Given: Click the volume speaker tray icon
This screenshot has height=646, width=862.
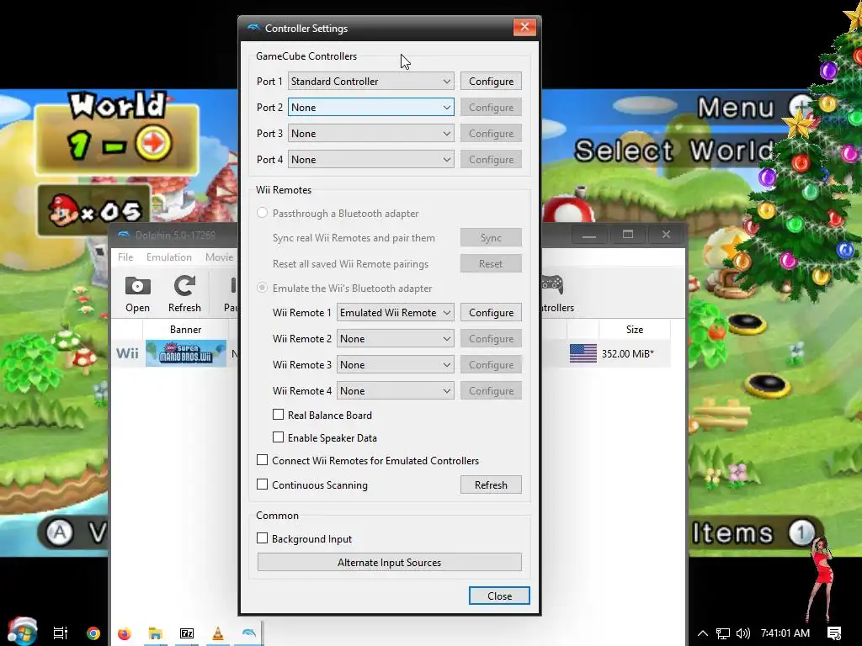Looking at the screenshot, I should pyautogui.click(x=742, y=633).
